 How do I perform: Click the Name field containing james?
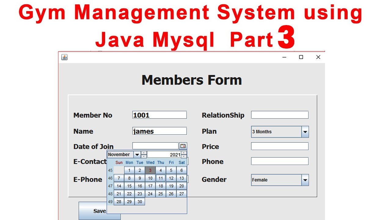click(159, 131)
